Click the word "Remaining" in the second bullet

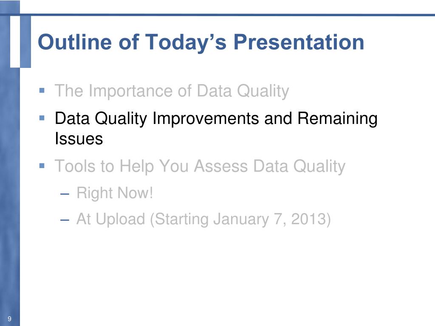pyautogui.click(x=337, y=119)
